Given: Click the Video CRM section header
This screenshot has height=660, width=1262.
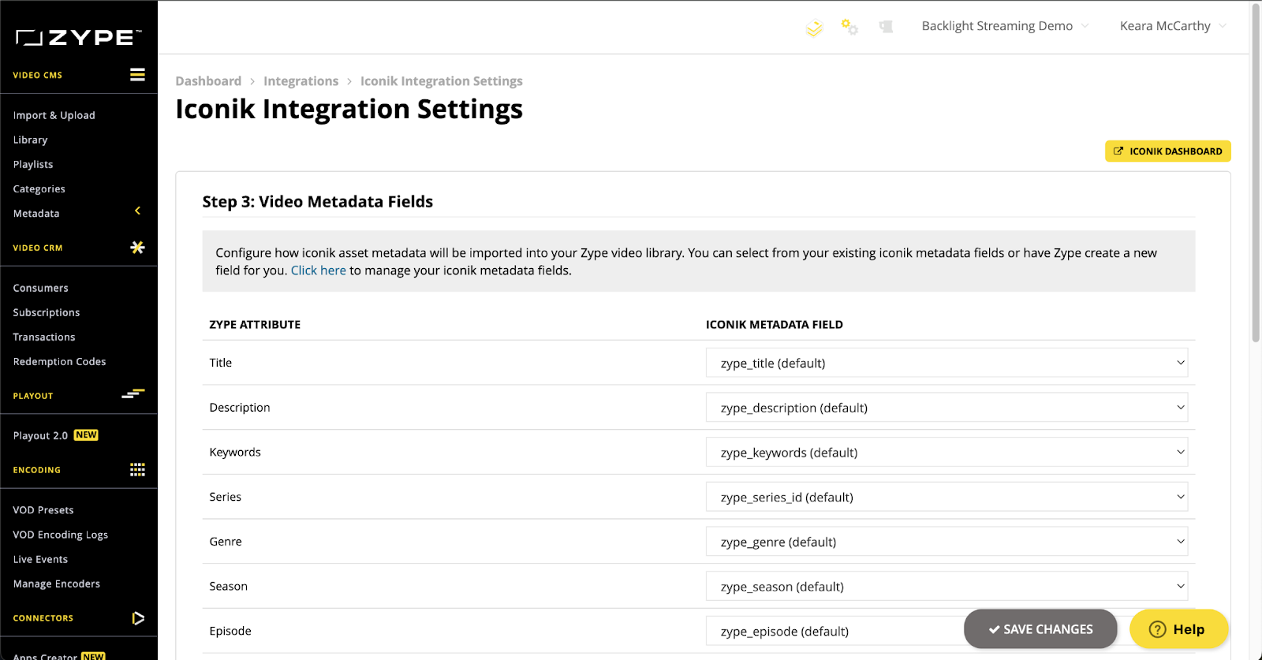Looking at the screenshot, I should pyautogui.click(x=38, y=248).
